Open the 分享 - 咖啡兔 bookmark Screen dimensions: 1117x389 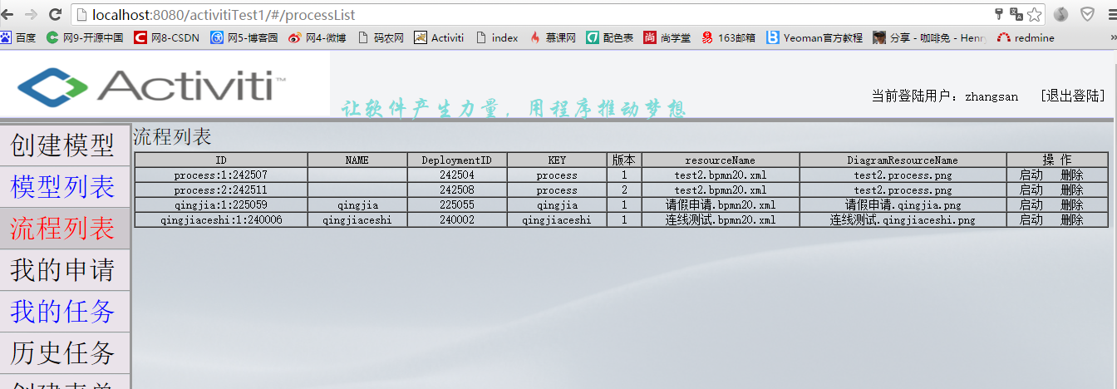(x=929, y=37)
